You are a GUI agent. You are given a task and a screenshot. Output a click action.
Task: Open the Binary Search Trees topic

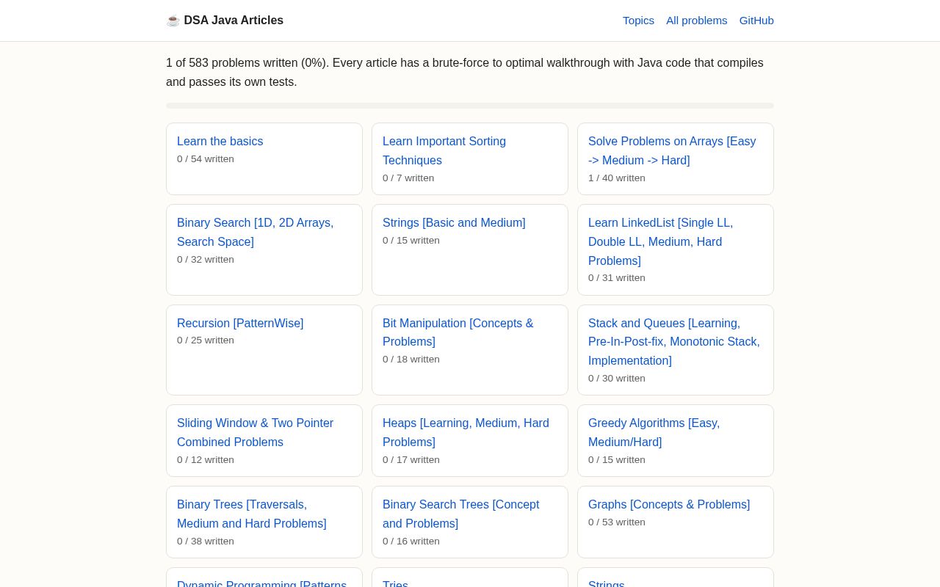coord(461,514)
